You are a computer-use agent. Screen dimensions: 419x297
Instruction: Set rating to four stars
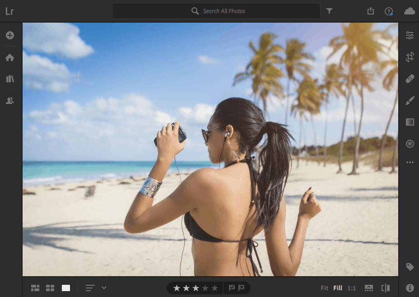[x=205, y=288]
